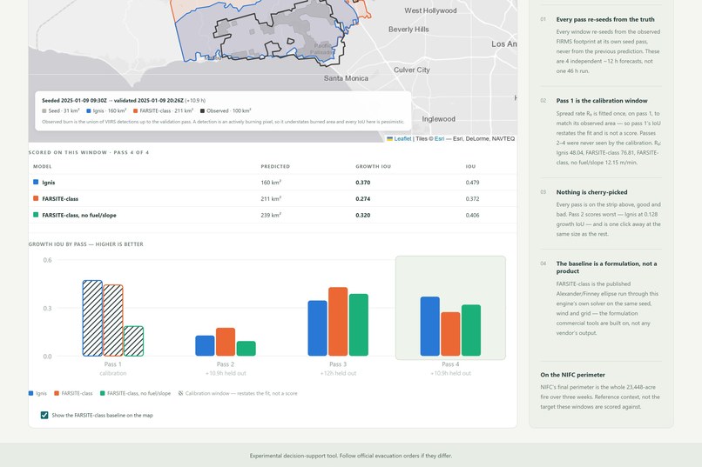
Task: Select the orange FARSITE-class bar for Pass 3
Action: click(338, 322)
